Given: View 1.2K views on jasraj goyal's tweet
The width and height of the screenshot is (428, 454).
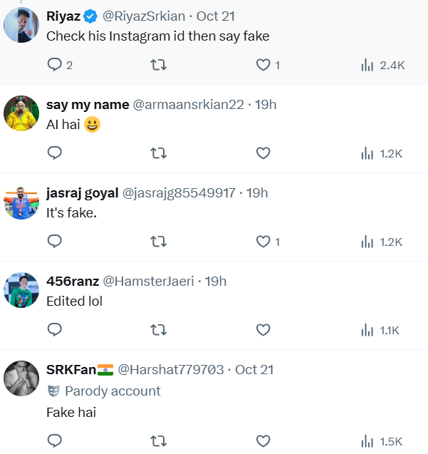Looking at the screenshot, I should coord(383,242).
